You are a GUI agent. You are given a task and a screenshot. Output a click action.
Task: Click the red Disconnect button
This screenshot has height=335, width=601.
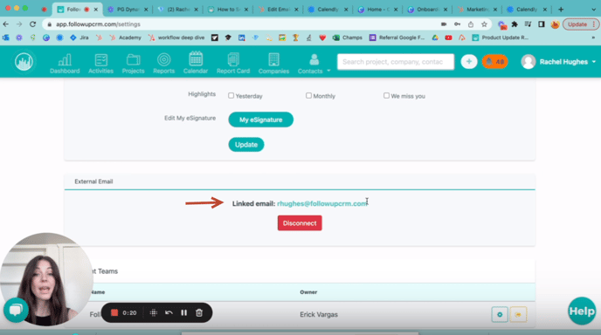[300, 223]
